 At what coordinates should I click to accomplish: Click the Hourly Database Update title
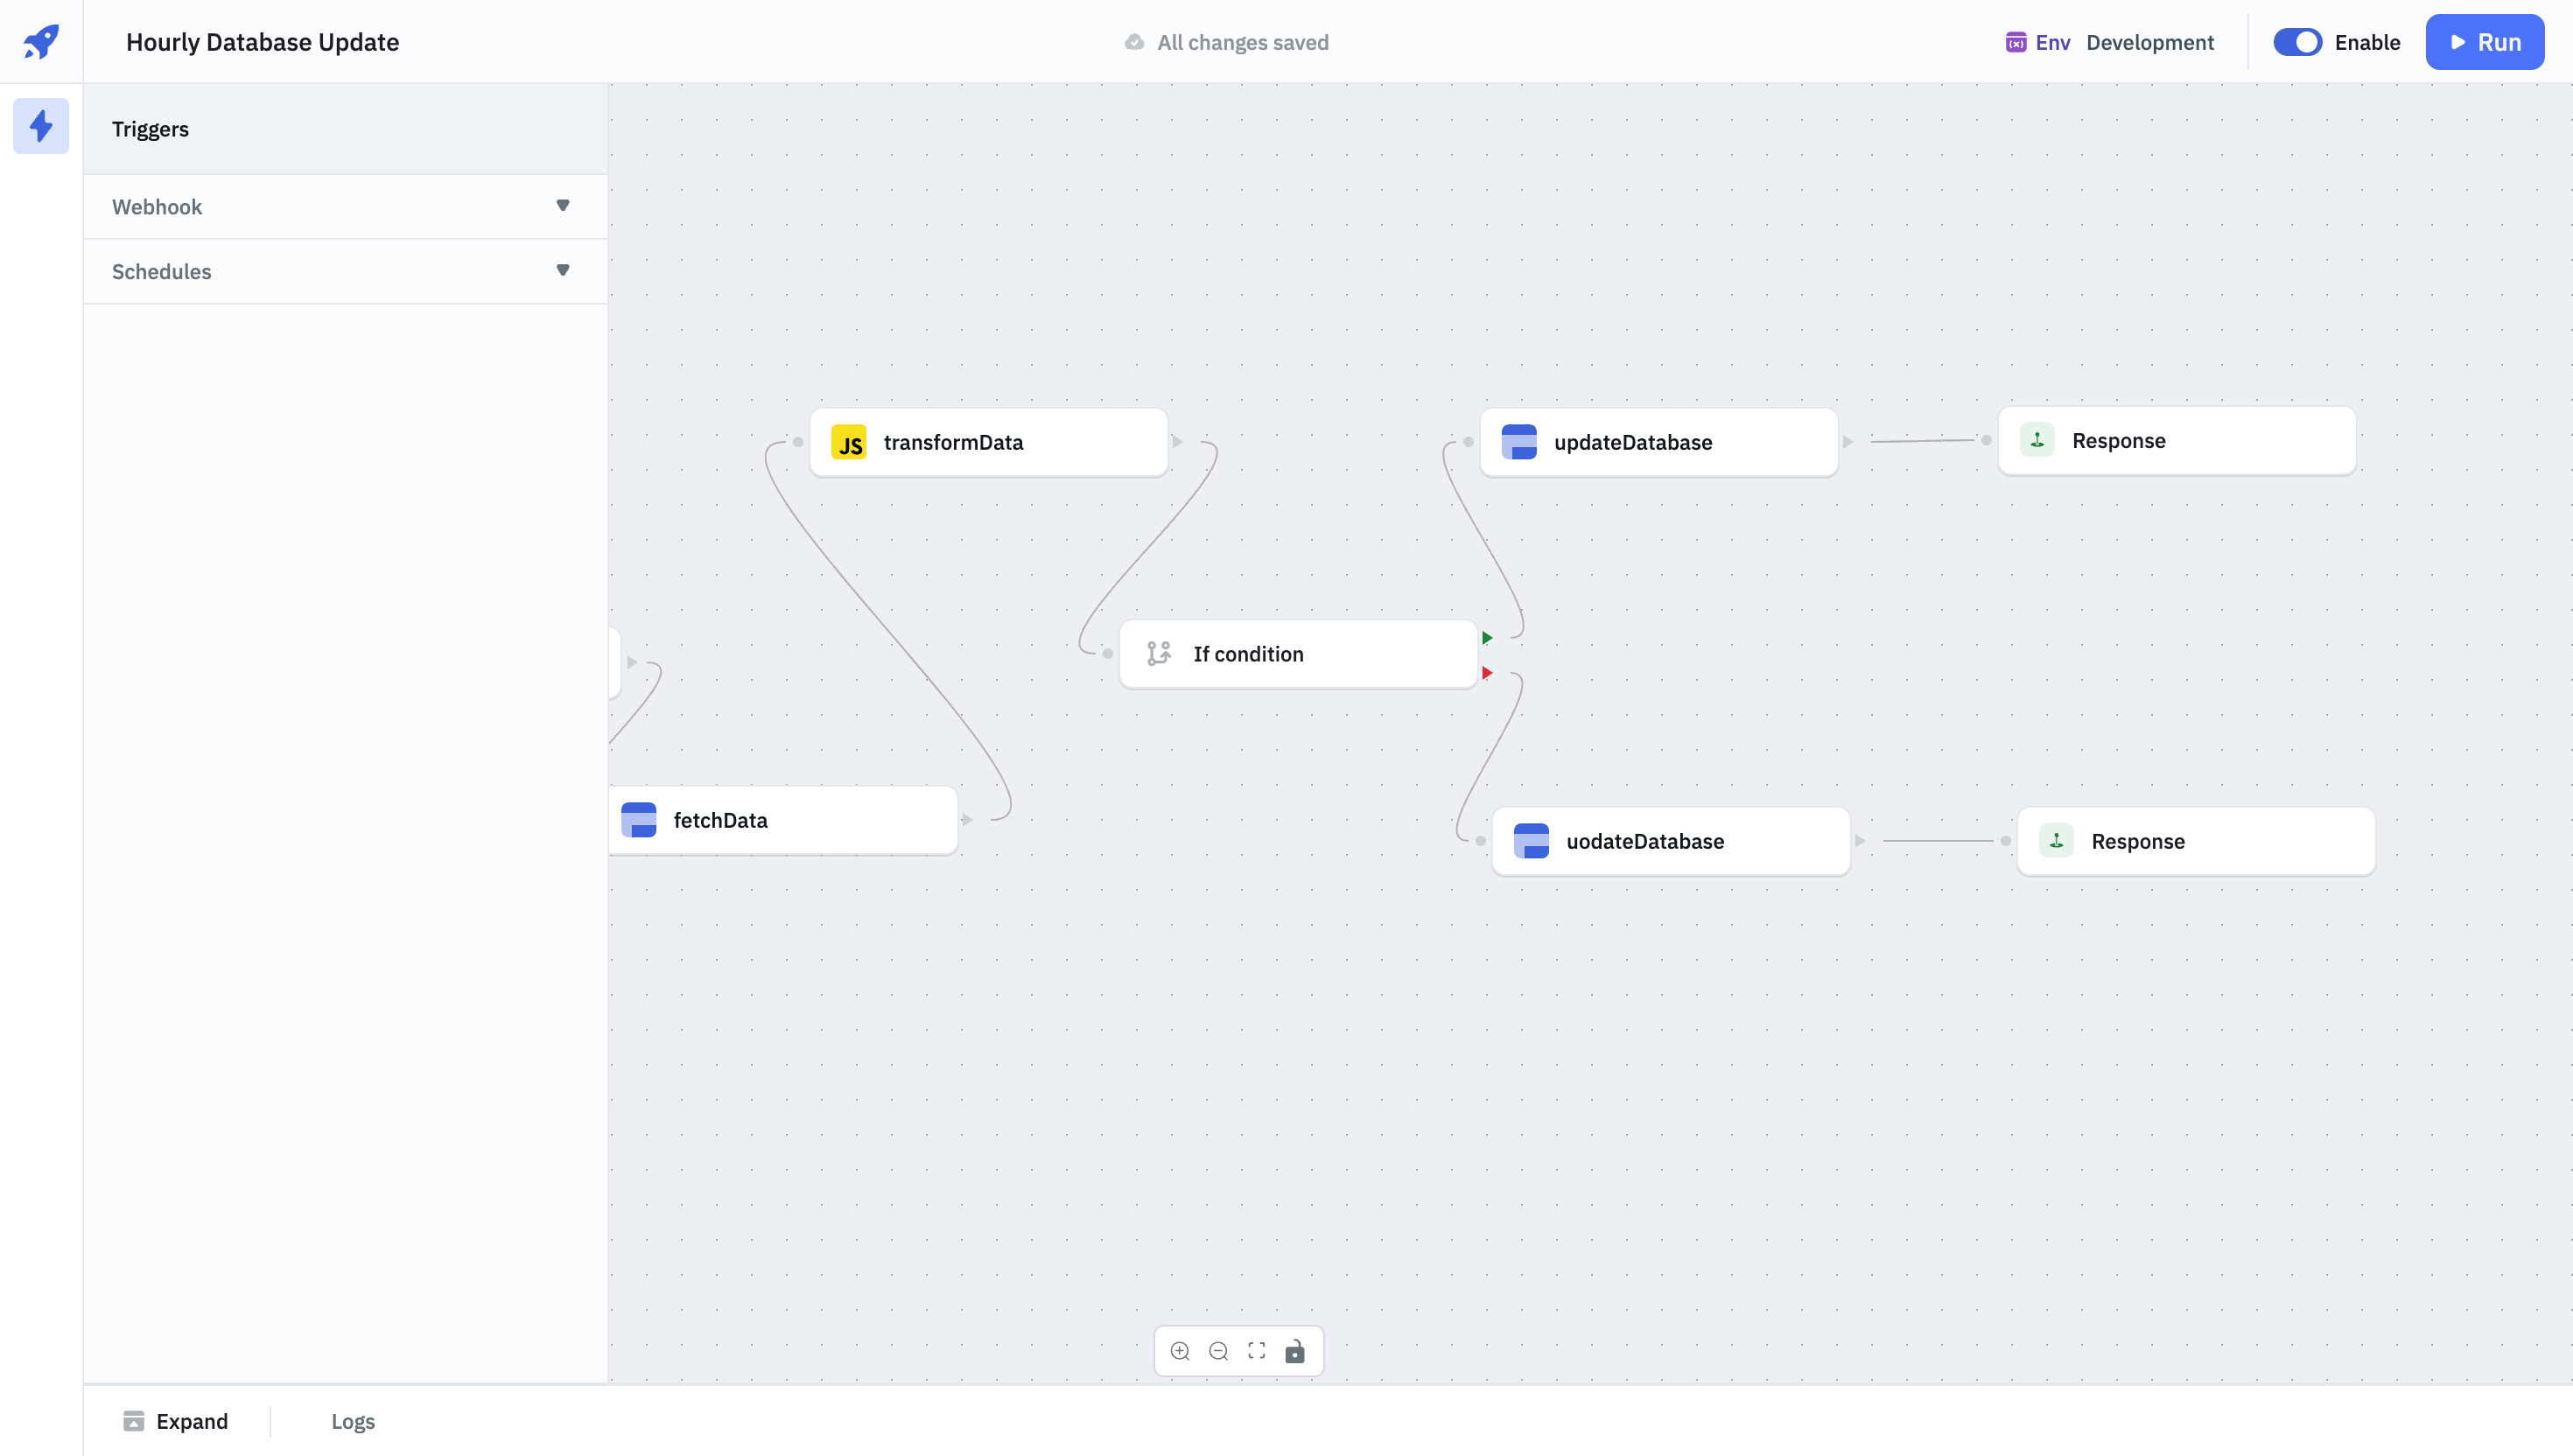262,42
